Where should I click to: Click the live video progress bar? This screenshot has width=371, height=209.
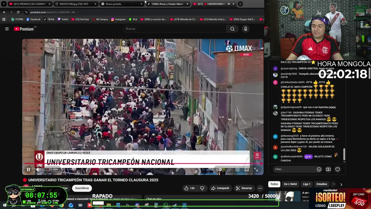[x=143, y=164]
